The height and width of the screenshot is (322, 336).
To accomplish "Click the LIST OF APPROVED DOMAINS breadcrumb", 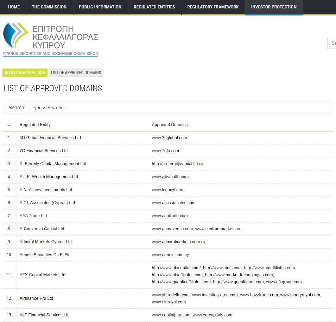I will pyautogui.click(x=76, y=72).
